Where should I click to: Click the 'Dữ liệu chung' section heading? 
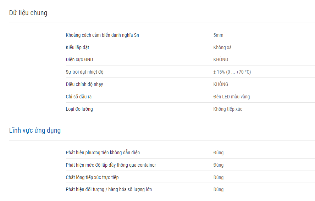tap(28, 13)
